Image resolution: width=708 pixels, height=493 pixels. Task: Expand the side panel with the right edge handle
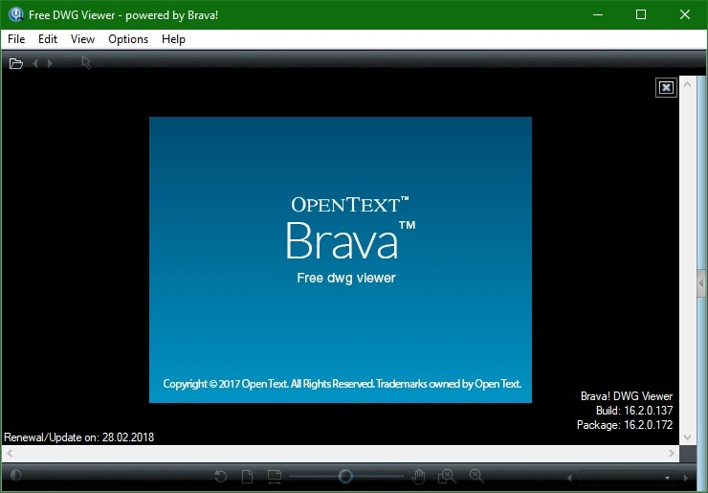point(701,283)
